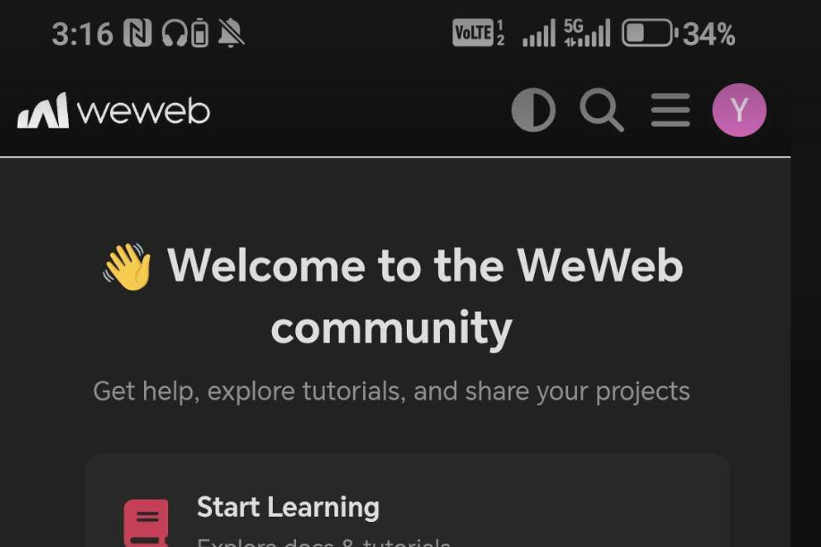Image resolution: width=821 pixels, height=547 pixels.
Task: Select the Start Learning card
Action: point(407,501)
